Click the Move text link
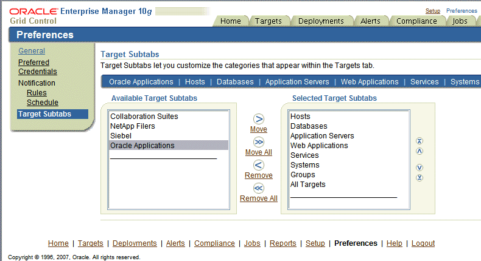 click(259, 129)
